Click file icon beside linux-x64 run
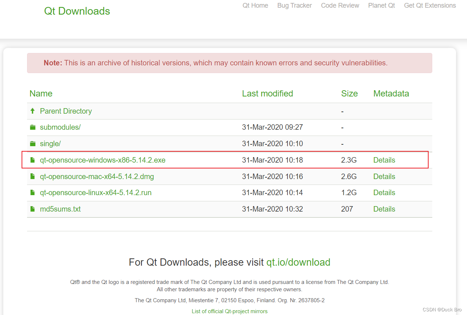 [33, 193]
